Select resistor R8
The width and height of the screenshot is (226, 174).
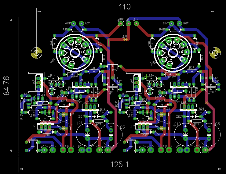point(72,74)
